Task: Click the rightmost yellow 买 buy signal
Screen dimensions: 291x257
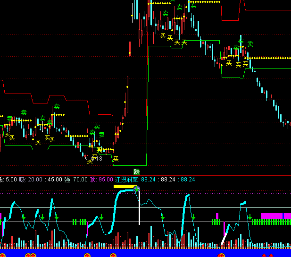Action: tap(245, 63)
